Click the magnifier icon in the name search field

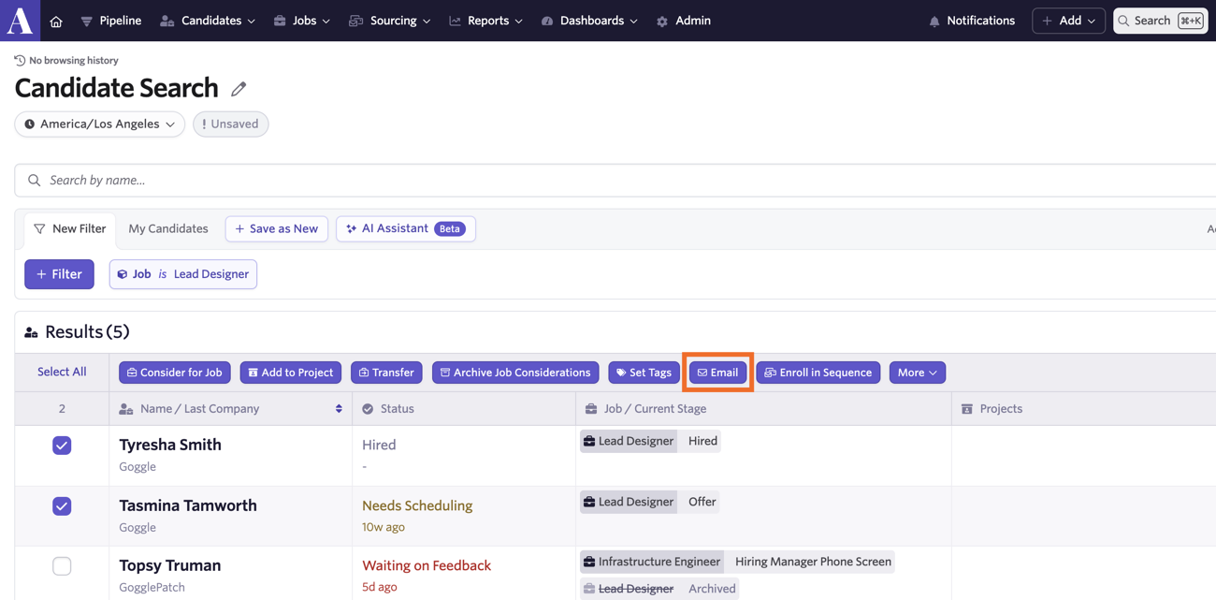pyautogui.click(x=35, y=180)
